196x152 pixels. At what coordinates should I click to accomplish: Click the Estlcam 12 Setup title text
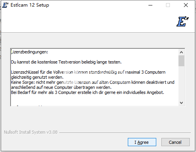(30, 5)
